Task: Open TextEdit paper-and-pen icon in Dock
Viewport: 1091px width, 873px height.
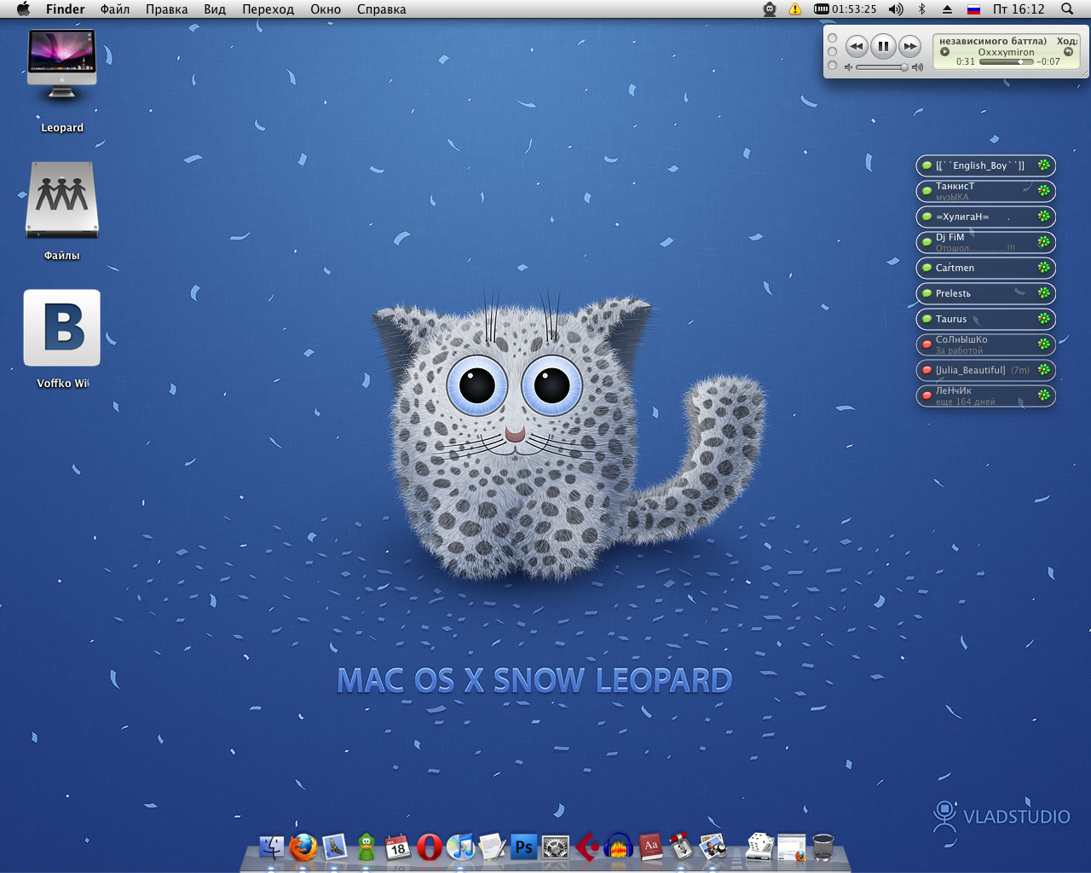Action: [x=492, y=847]
